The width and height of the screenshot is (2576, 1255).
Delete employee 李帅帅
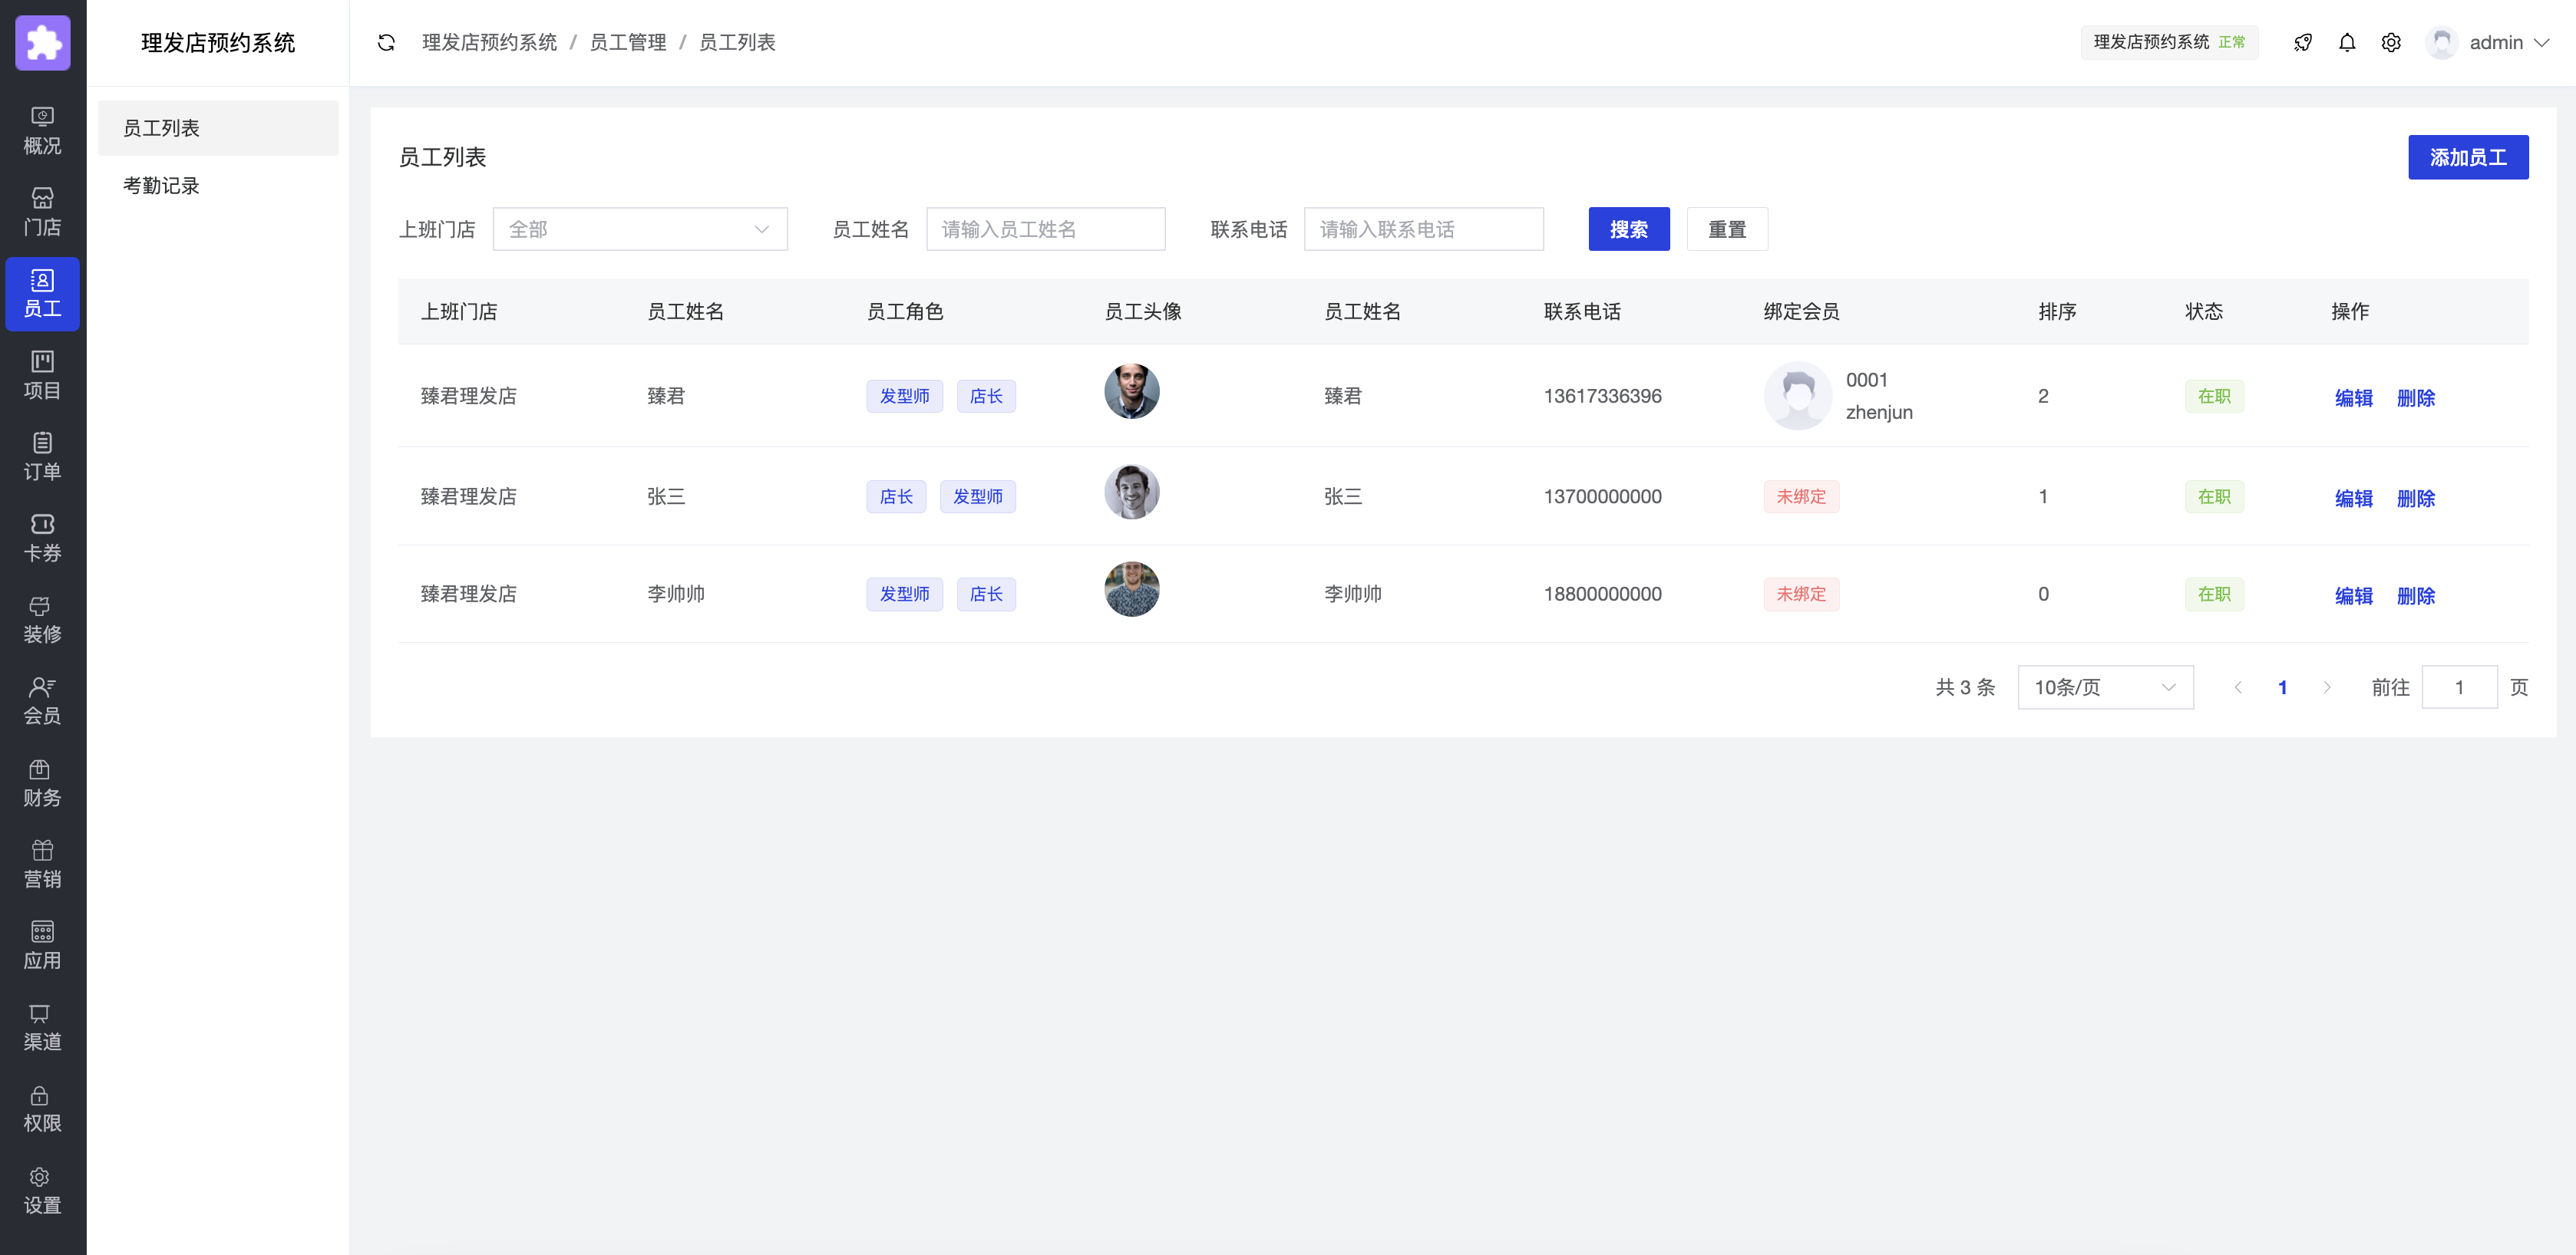pyautogui.click(x=2415, y=595)
